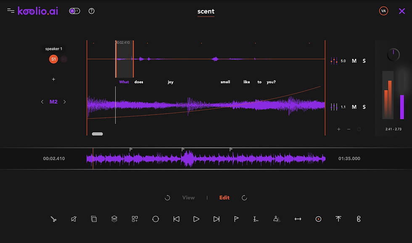Select the Edit tab
The image size is (412, 243).
(x=224, y=198)
